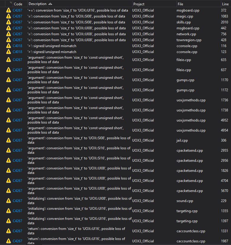Open the C4267 code link for skills.cpp
Viewport: 231px width, 245px height.
pyautogui.click(x=17, y=22)
